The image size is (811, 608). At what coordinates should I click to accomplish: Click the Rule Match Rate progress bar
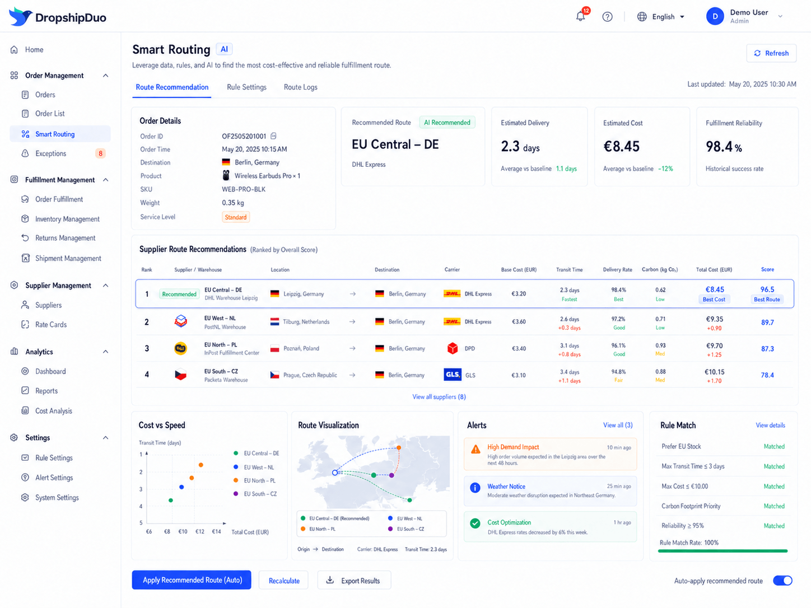pos(723,551)
